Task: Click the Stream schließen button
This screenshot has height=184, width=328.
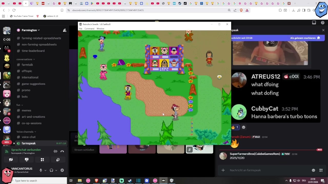Action: tap(84, 150)
